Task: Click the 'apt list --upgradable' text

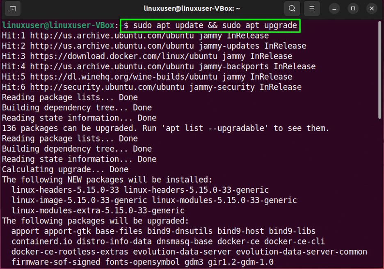Action: tap(215, 128)
